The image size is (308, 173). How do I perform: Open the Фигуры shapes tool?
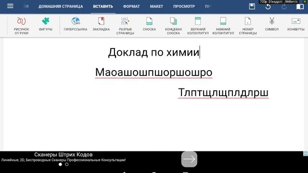46,24
